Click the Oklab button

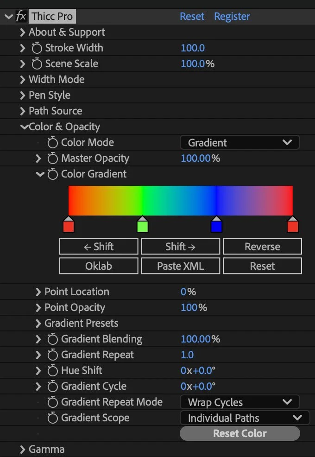tap(99, 266)
